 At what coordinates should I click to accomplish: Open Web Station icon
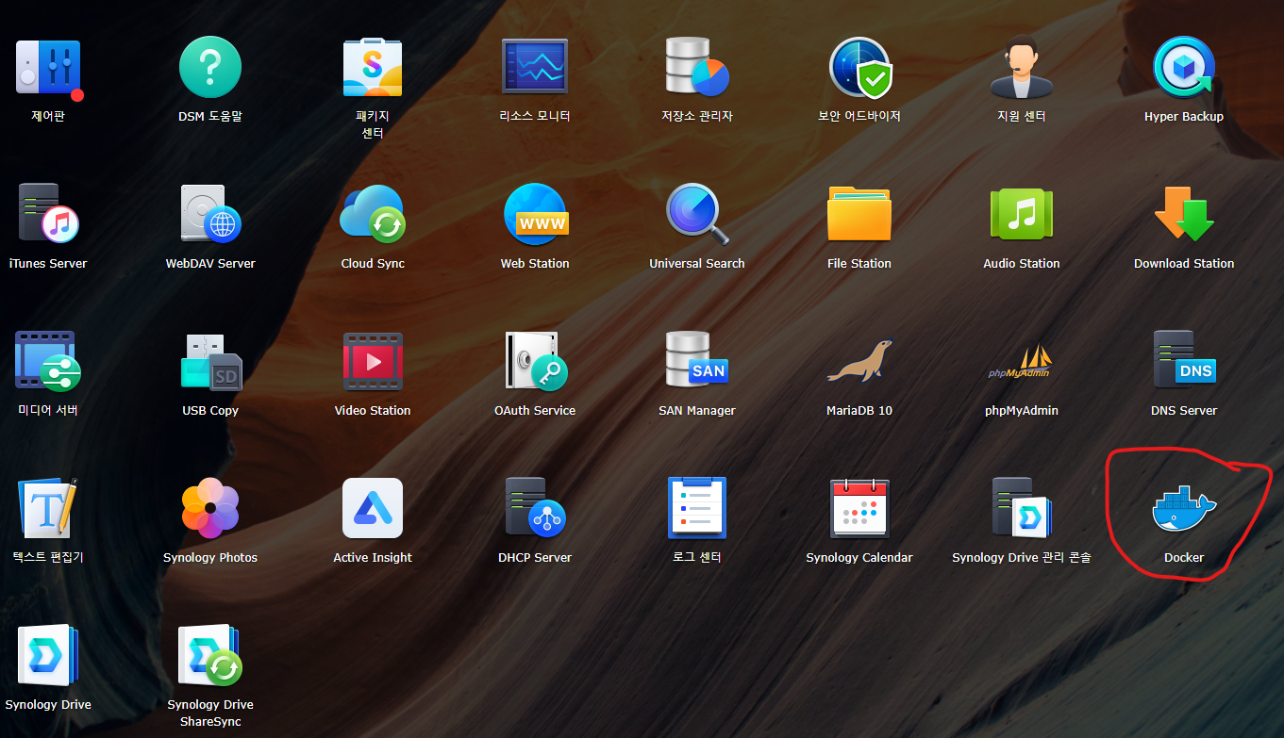[x=535, y=214]
